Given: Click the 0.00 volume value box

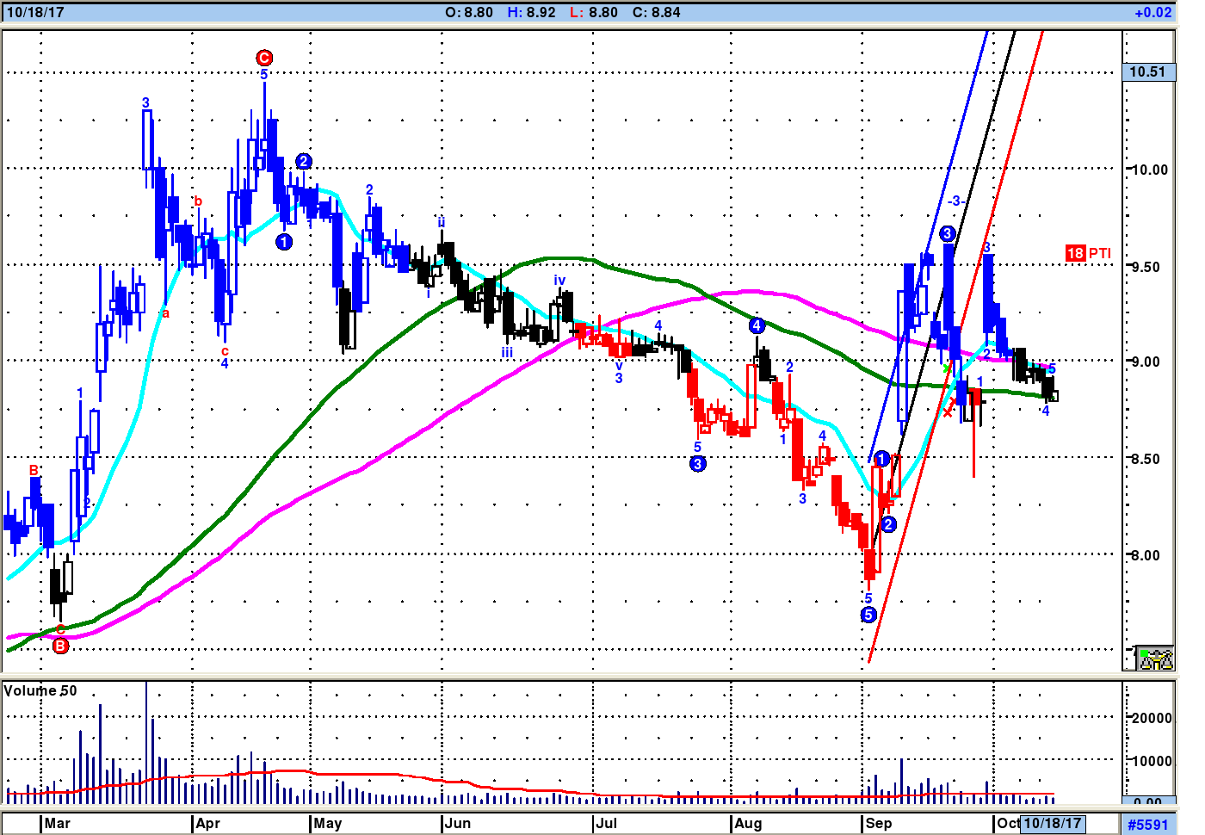Looking at the screenshot, I should click(1149, 801).
